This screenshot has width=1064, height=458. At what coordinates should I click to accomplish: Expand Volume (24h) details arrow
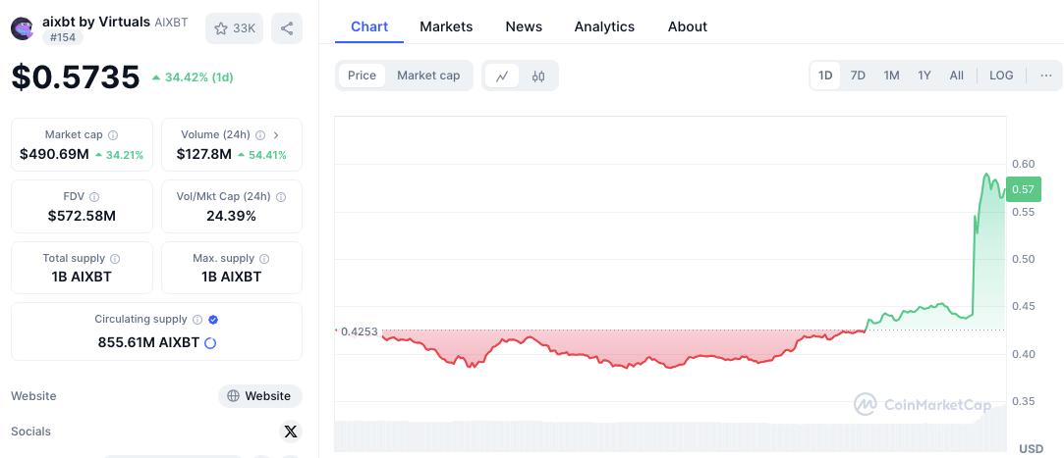point(276,135)
